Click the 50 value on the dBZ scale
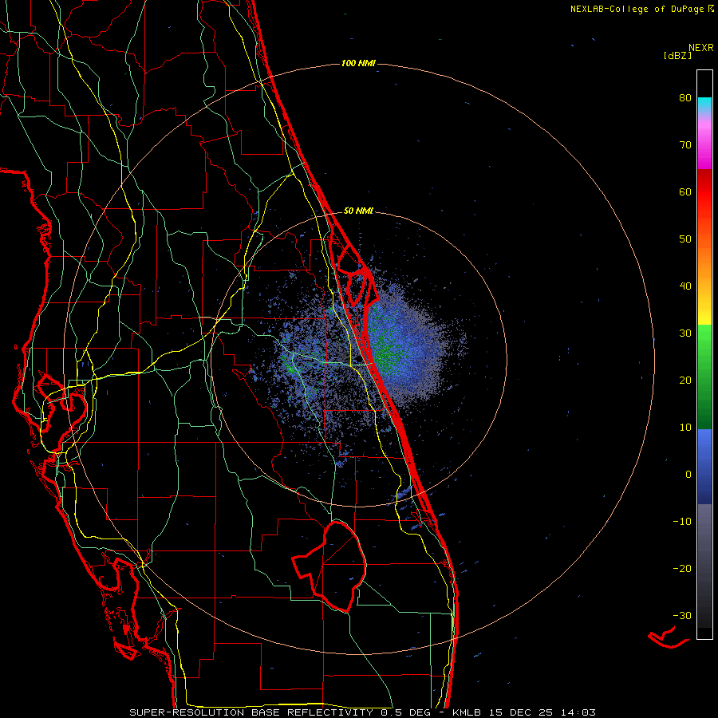The width and height of the screenshot is (718, 718). click(x=685, y=239)
